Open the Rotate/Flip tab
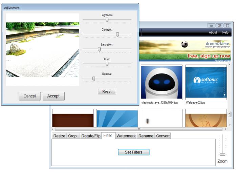Viewport: 237px width, 174px height. (91, 136)
